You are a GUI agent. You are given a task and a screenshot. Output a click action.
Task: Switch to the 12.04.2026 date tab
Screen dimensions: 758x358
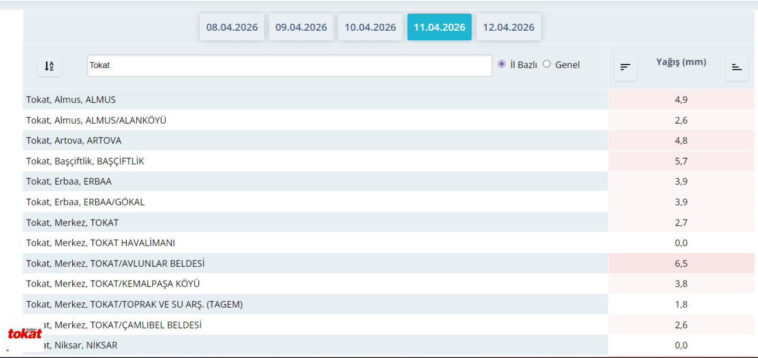tap(509, 27)
